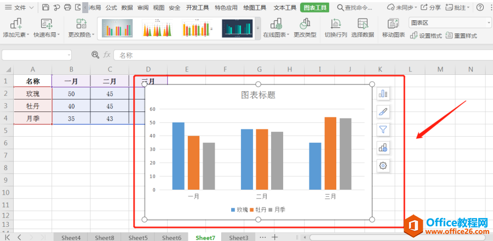Click the chart title 图表标题

(x=258, y=96)
